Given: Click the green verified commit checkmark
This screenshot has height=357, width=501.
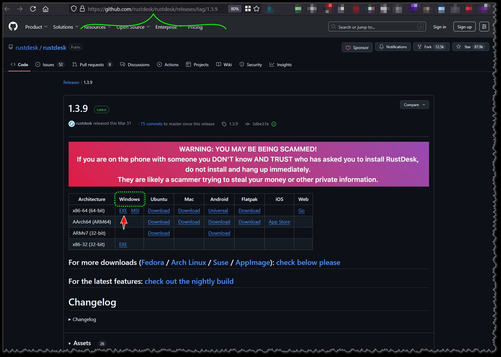Looking at the screenshot, I should pyautogui.click(x=274, y=124).
